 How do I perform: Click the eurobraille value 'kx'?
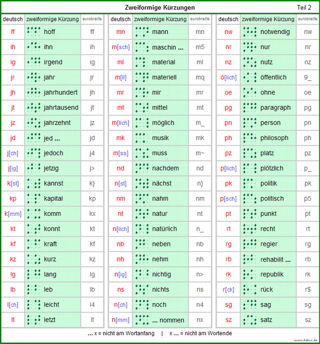[93, 214]
